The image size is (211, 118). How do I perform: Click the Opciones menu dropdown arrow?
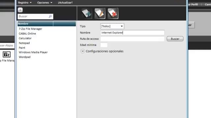point(51,3)
